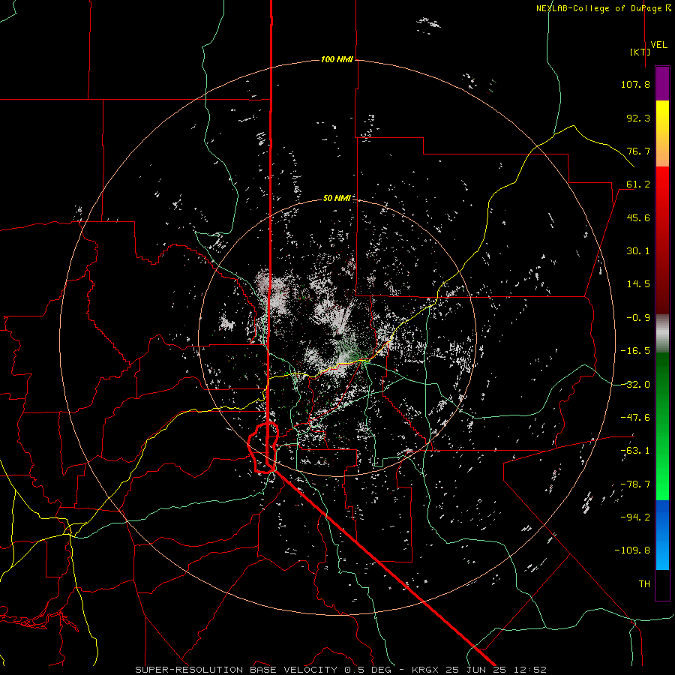This screenshot has height=675, width=675.
Task: Click the 45.6 scale value
Action: pos(638,217)
